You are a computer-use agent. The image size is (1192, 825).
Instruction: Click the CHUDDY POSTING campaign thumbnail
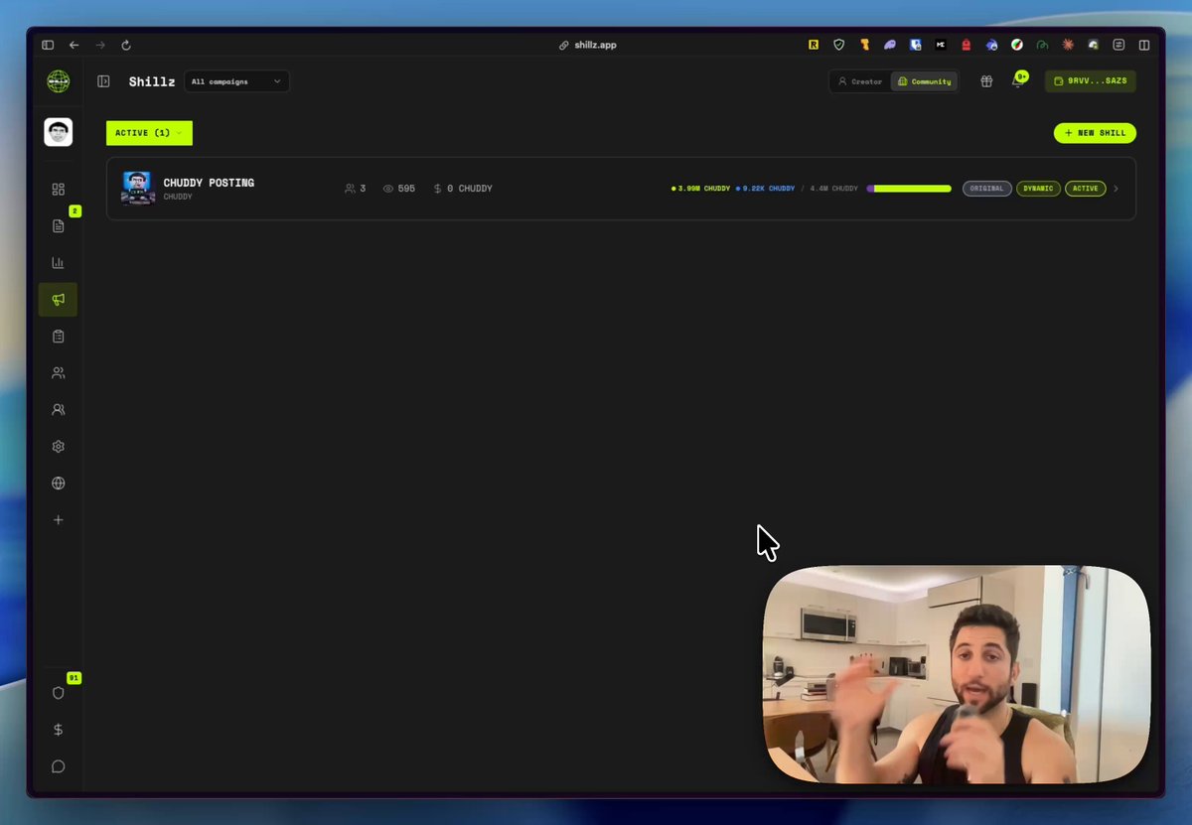pyautogui.click(x=137, y=188)
